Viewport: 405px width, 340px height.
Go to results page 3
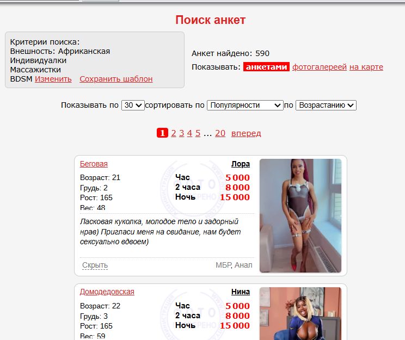182,133
